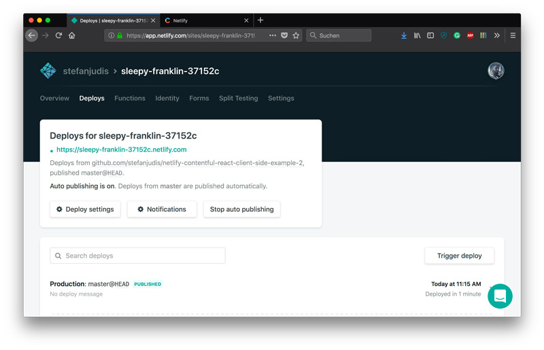Open the GitHub repository link

198,162
